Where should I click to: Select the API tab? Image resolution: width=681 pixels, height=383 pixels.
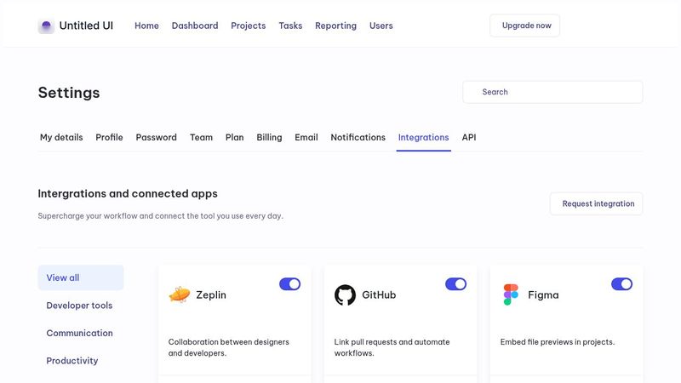(x=469, y=137)
